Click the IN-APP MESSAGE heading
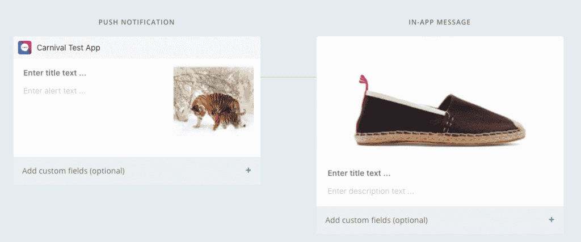 tap(440, 22)
